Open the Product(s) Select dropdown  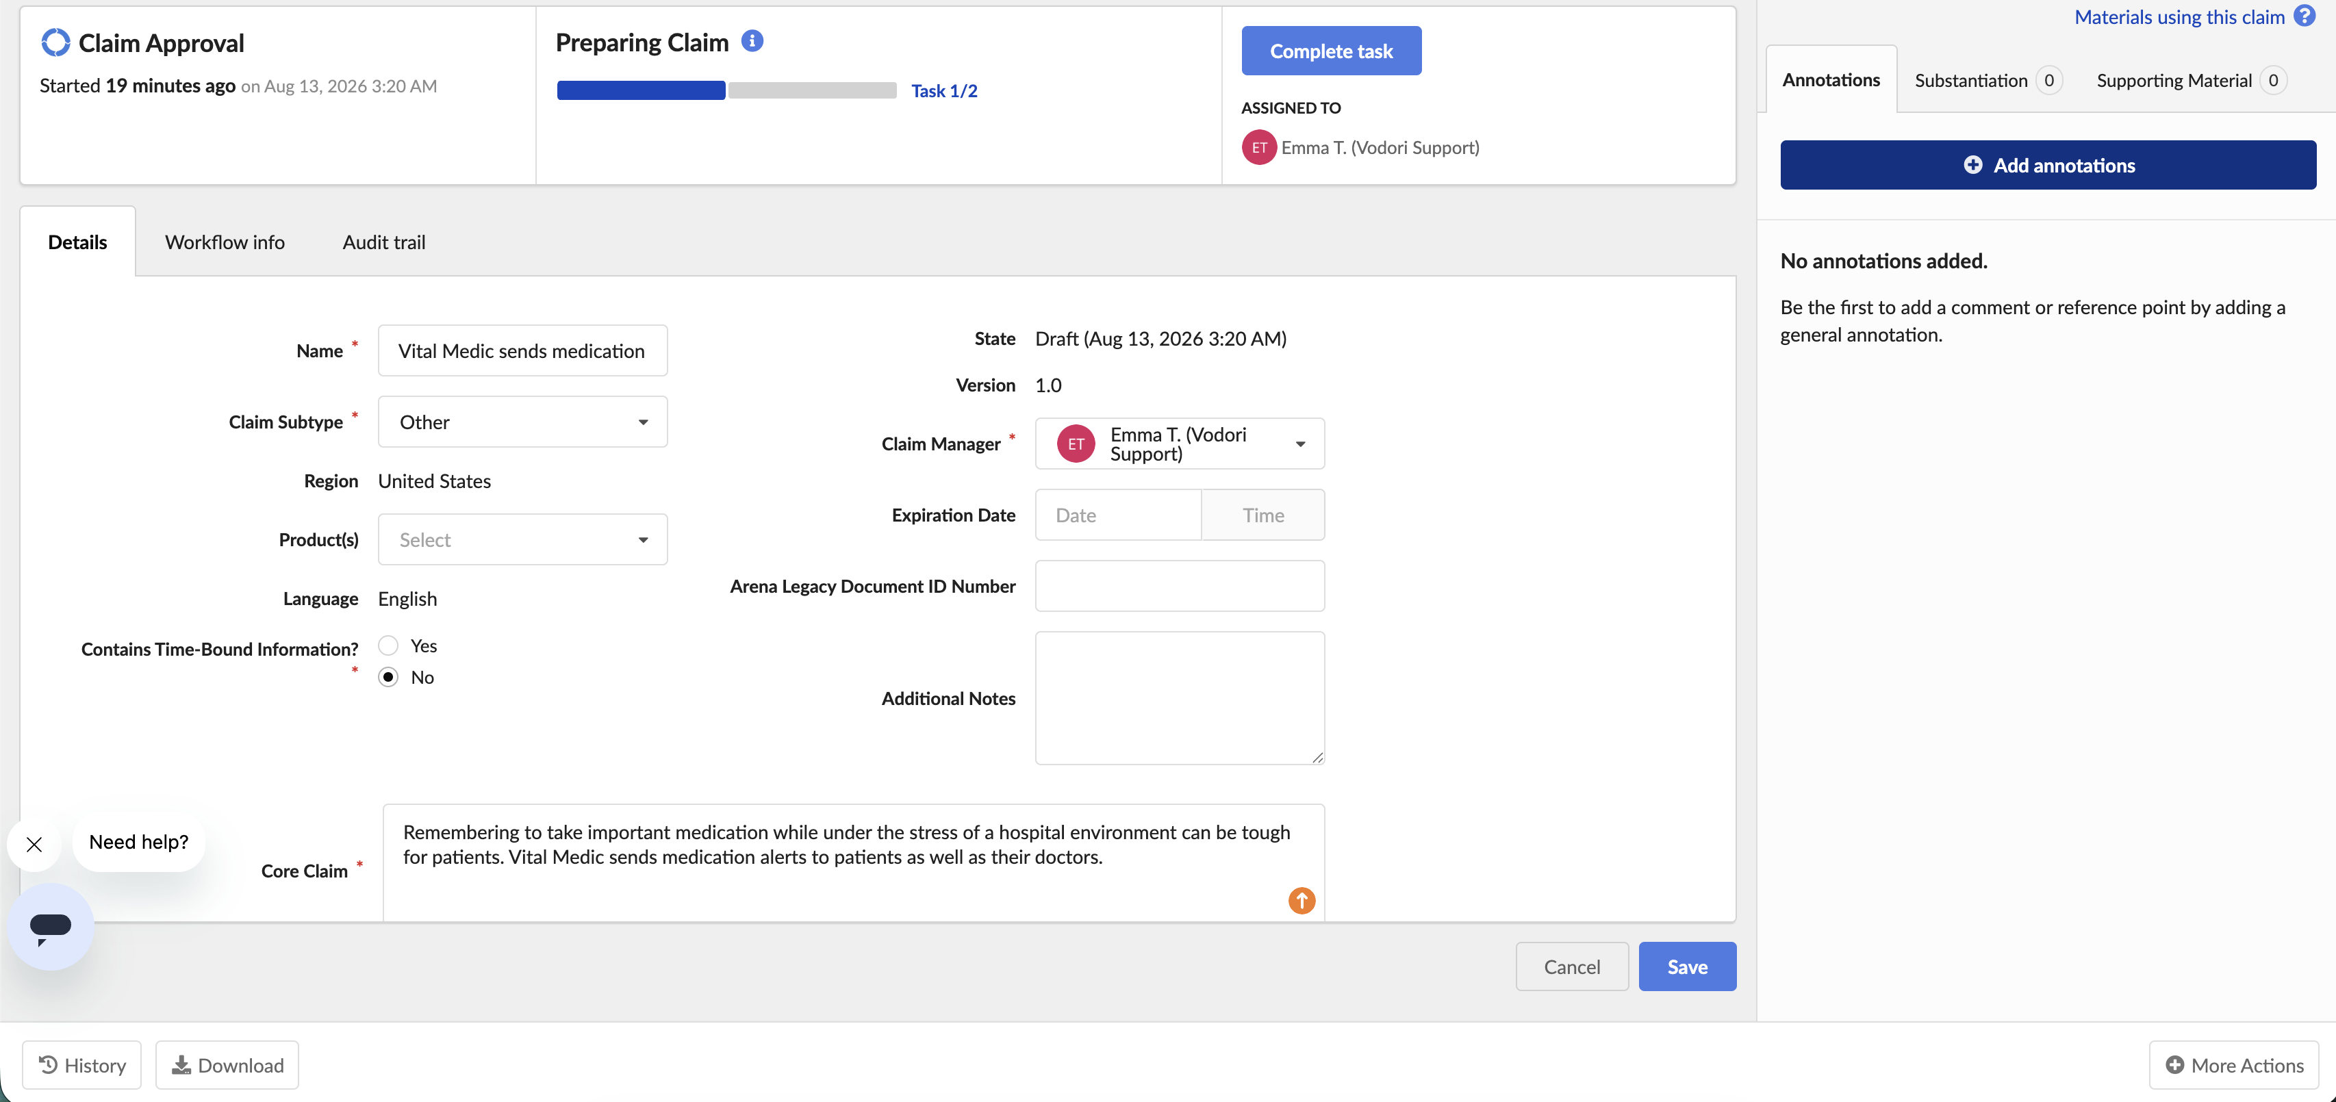522,539
